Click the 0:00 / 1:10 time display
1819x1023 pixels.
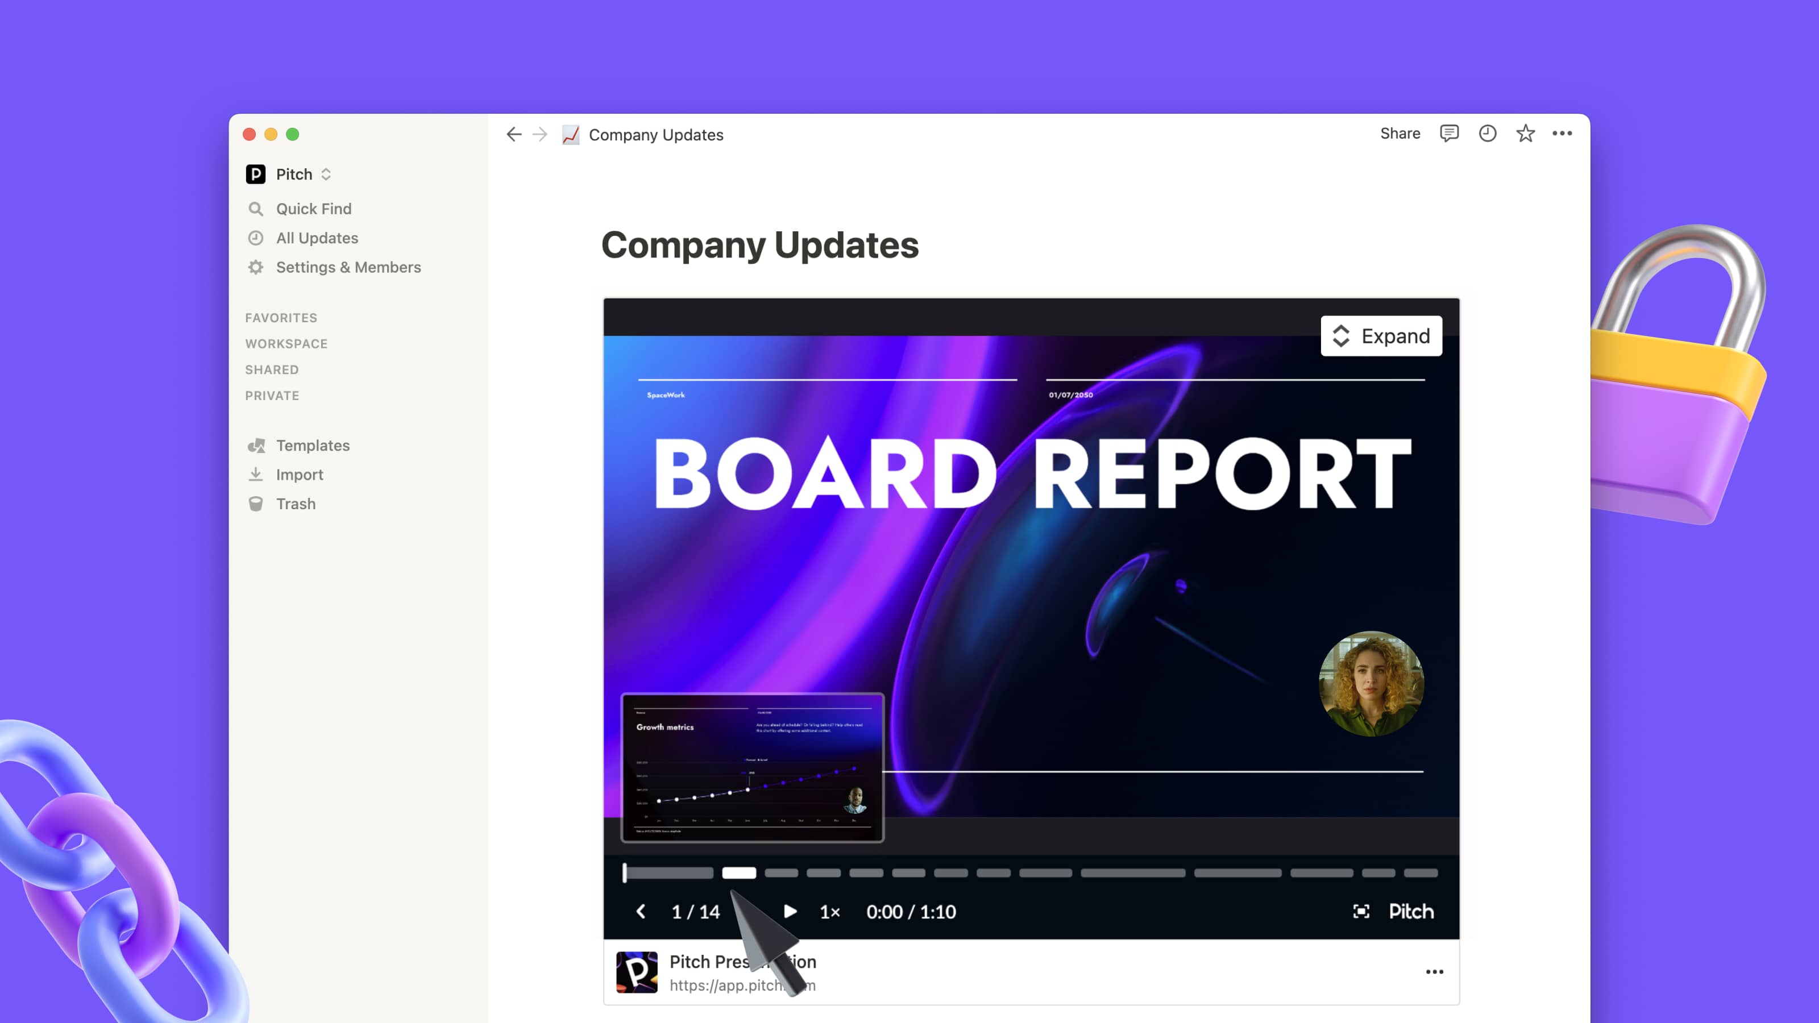911,912
